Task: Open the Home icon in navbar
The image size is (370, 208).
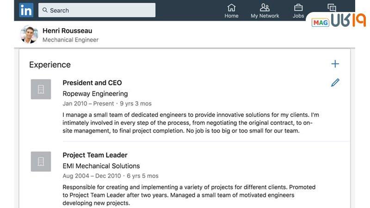Action: tap(231, 7)
